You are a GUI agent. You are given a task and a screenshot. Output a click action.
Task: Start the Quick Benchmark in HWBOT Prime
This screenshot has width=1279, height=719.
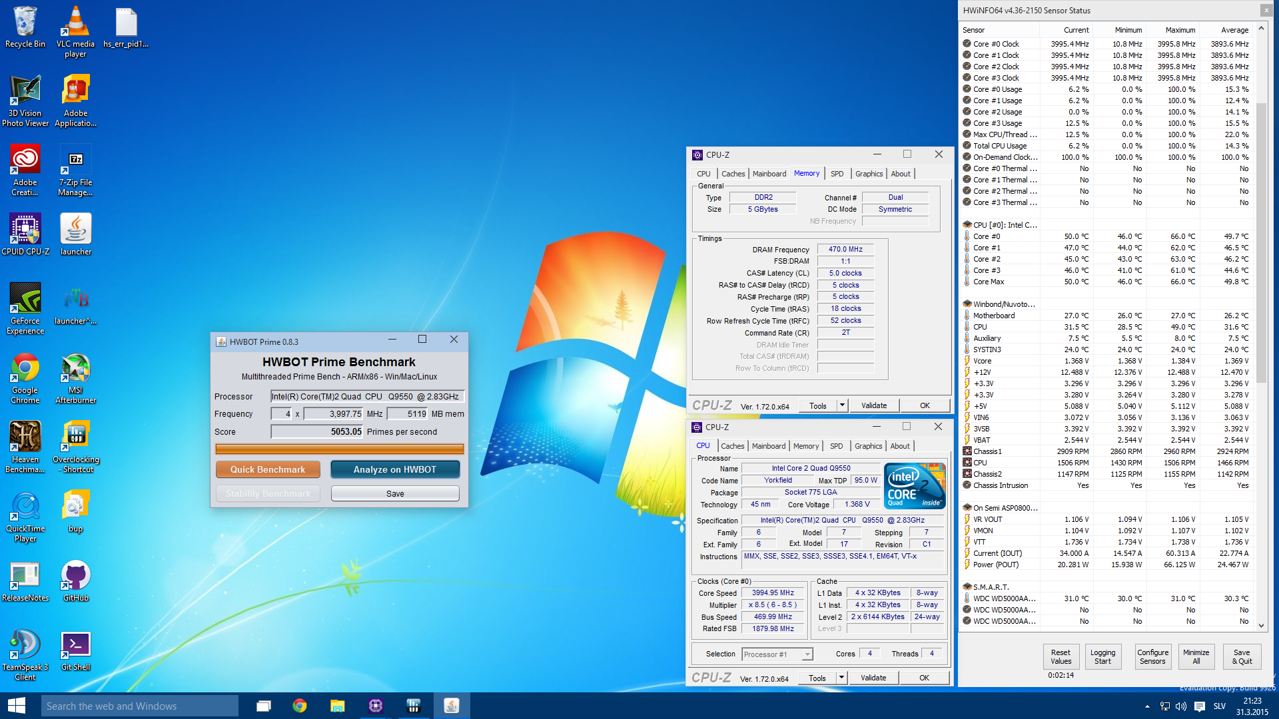point(268,469)
